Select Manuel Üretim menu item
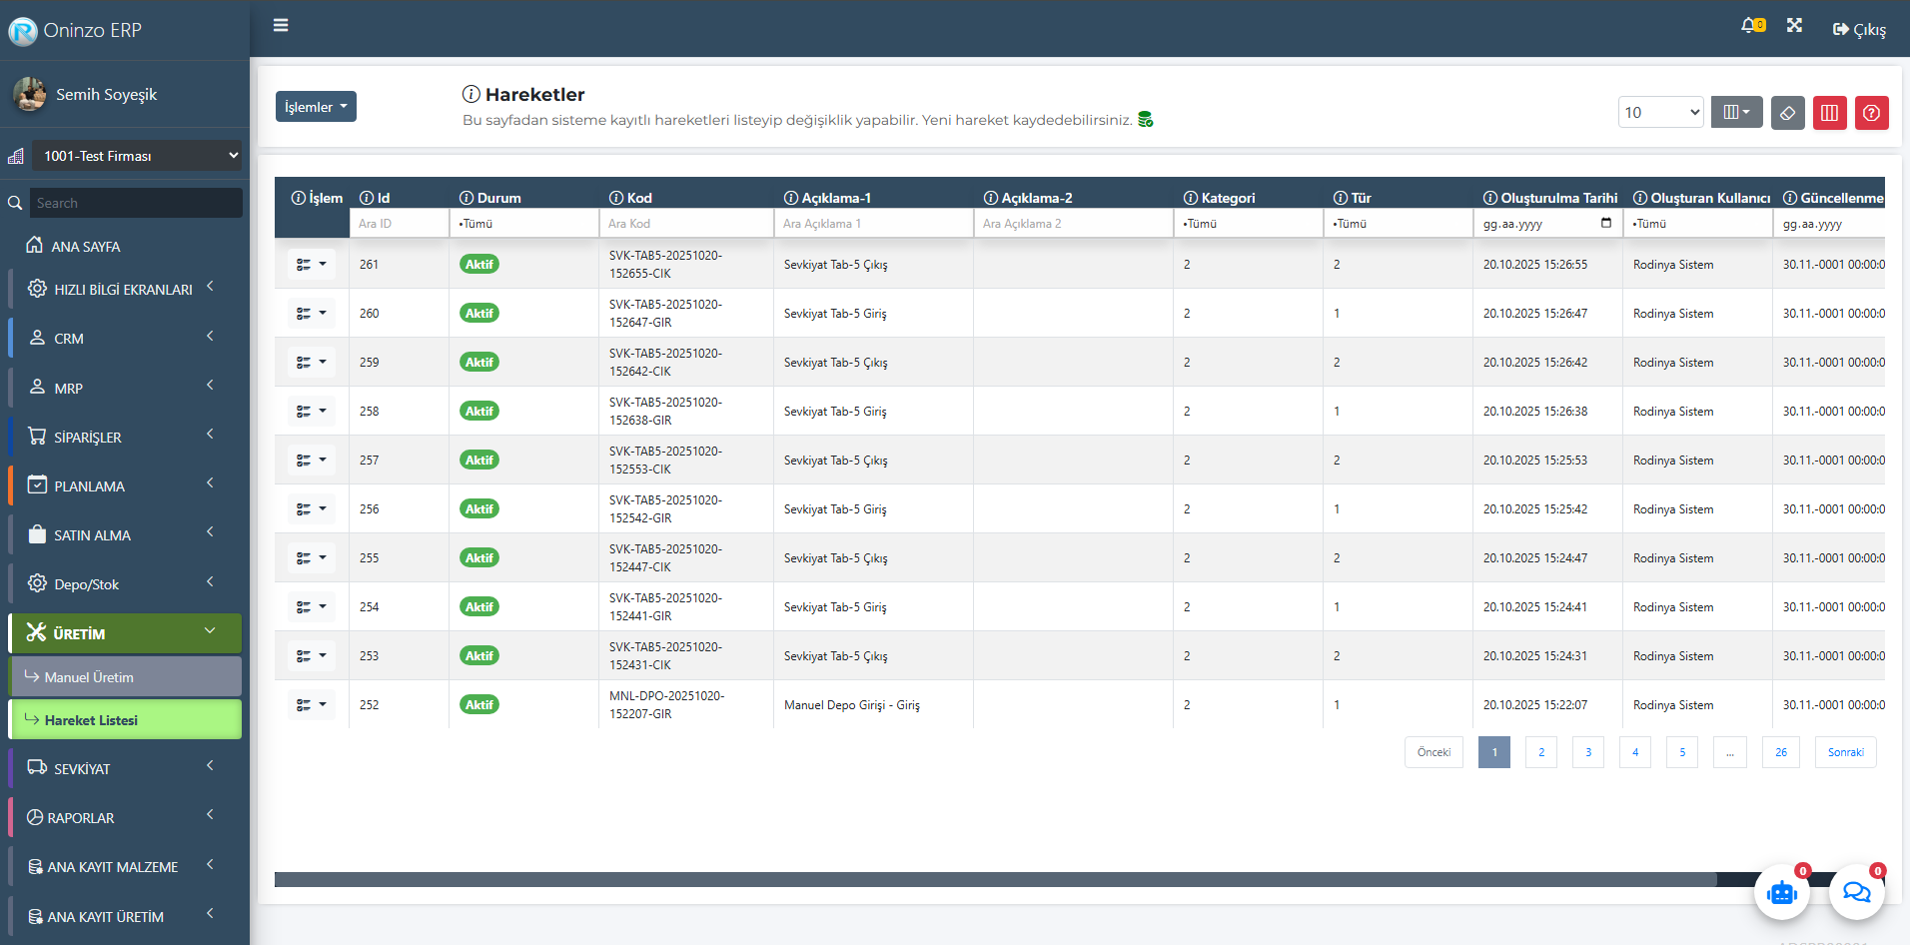Screen dimensions: 1910x945 [x=126, y=677]
